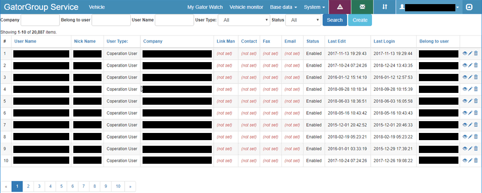Go to next page with » arrow

[130, 186]
